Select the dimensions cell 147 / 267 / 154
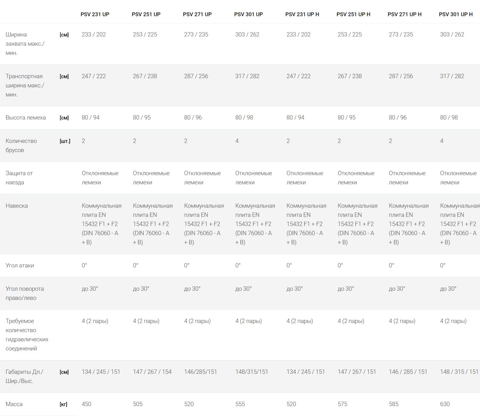The width and height of the screenshot is (480, 416). point(152,372)
